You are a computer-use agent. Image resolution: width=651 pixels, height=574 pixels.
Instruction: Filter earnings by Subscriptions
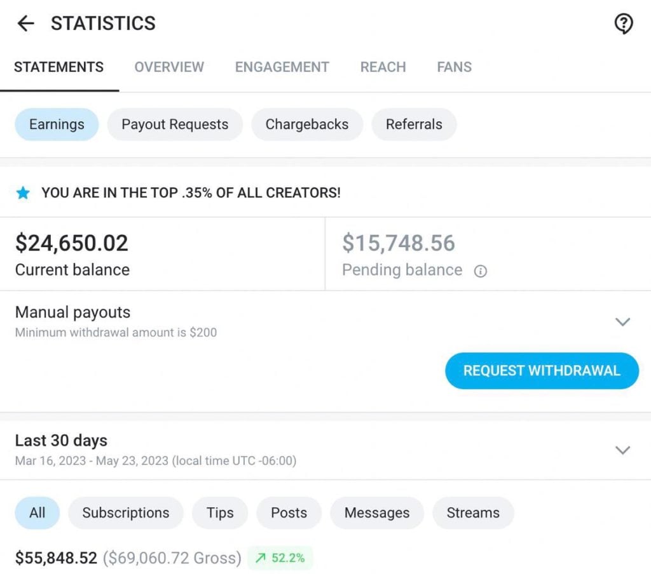pyautogui.click(x=126, y=513)
